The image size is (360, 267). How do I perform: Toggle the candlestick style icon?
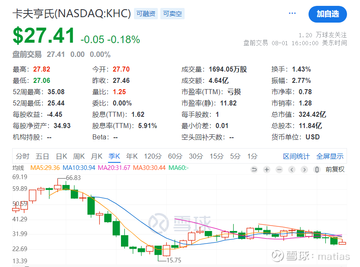click(317, 169)
